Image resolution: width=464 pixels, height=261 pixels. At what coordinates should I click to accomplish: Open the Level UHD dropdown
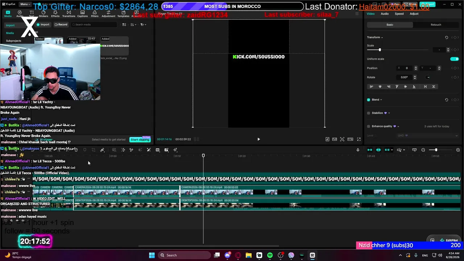pos(428,136)
